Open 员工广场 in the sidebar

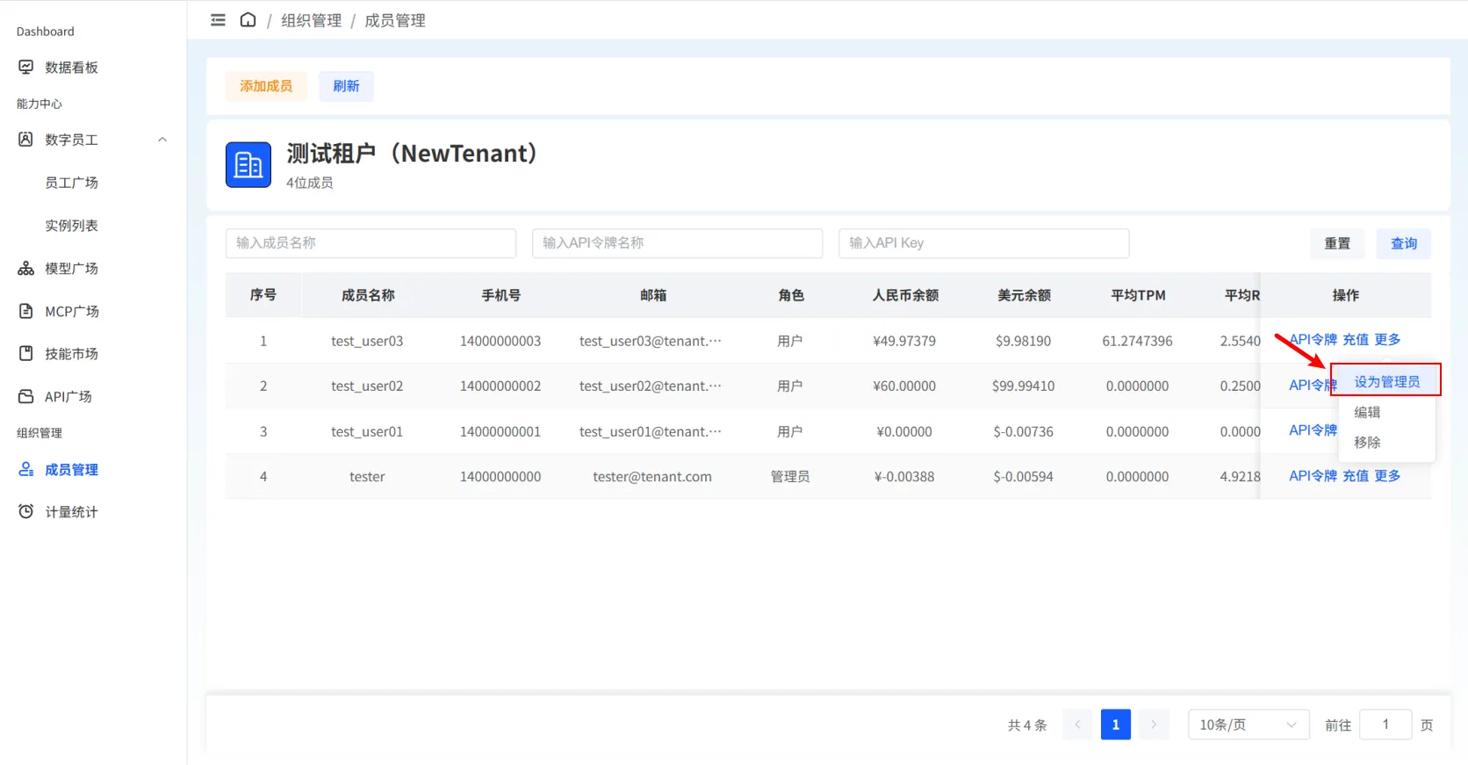click(x=71, y=183)
